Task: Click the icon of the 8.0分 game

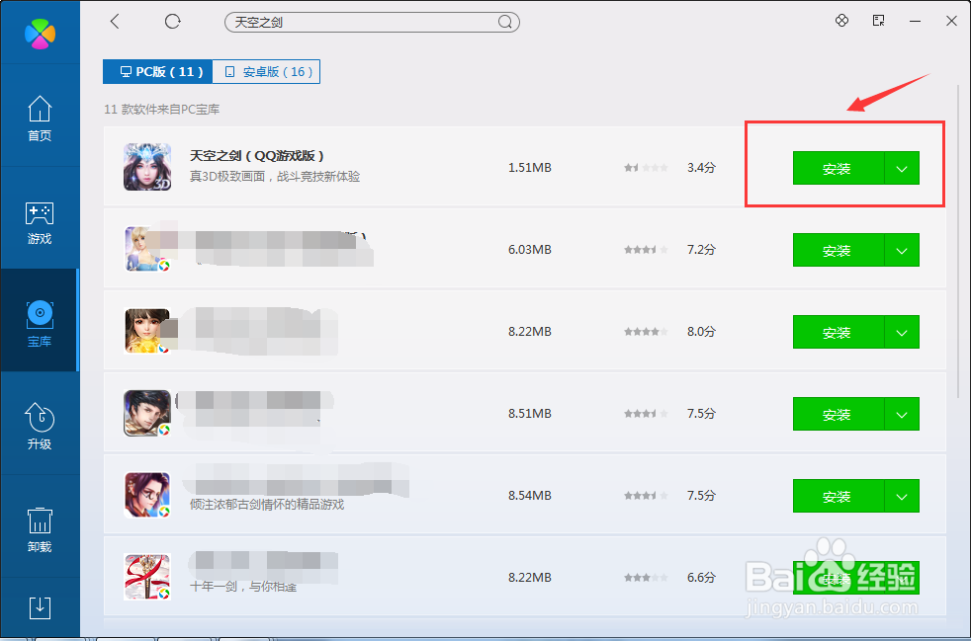Action: click(147, 331)
